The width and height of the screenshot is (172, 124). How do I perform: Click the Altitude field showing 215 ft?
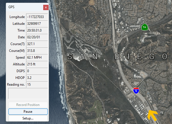click(x=37, y=64)
